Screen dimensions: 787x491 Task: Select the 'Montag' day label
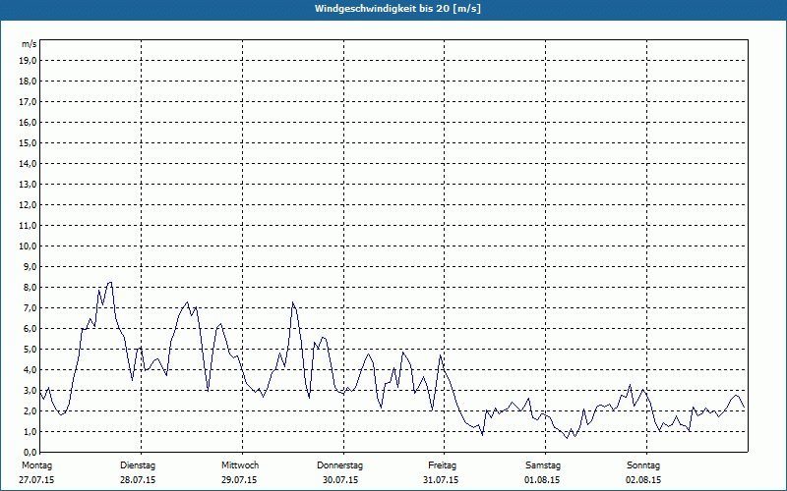[36, 465]
